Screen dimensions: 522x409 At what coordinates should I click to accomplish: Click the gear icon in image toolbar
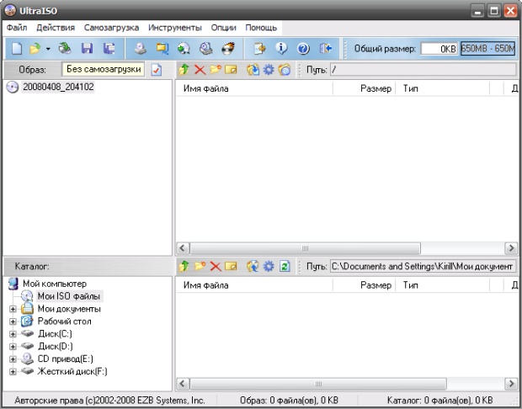[269, 70]
